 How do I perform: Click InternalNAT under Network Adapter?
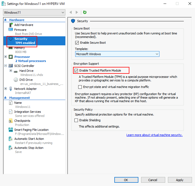[x=23, y=93]
